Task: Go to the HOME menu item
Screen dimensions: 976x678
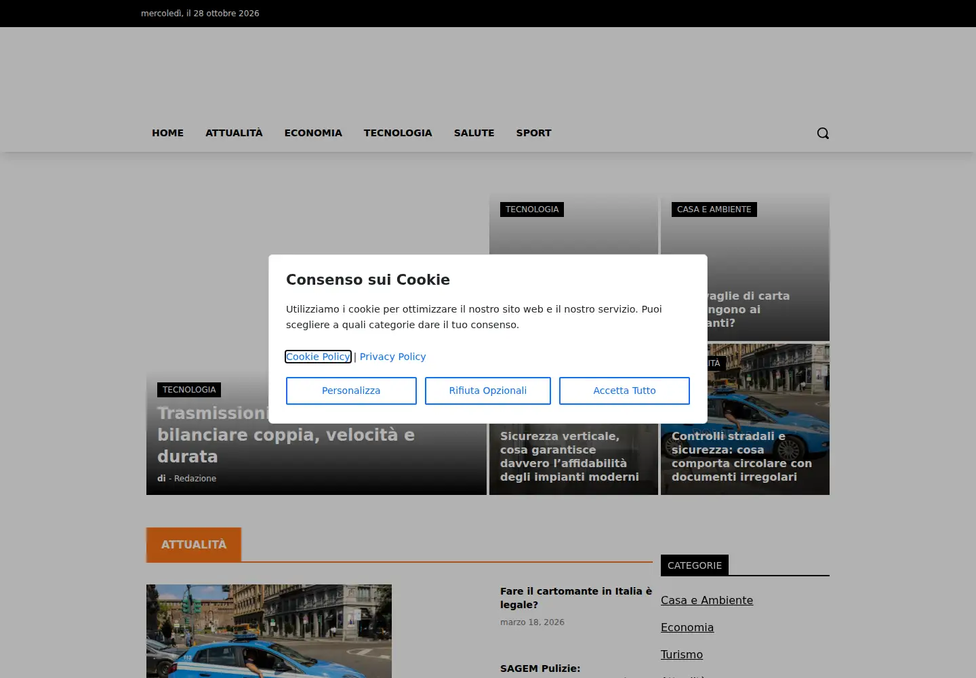Action: (x=167, y=133)
